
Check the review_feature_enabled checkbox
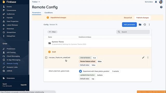point(46,57)
